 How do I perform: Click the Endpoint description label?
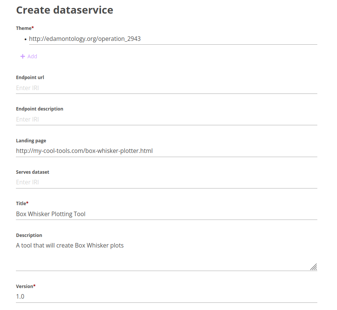click(39, 109)
